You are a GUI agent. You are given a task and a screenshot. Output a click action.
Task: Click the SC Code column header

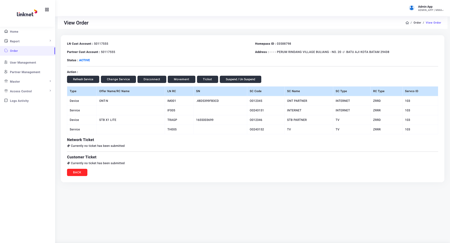(266, 91)
